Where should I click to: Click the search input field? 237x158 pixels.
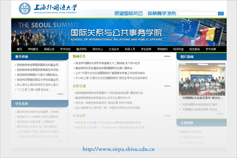(197, 13)
